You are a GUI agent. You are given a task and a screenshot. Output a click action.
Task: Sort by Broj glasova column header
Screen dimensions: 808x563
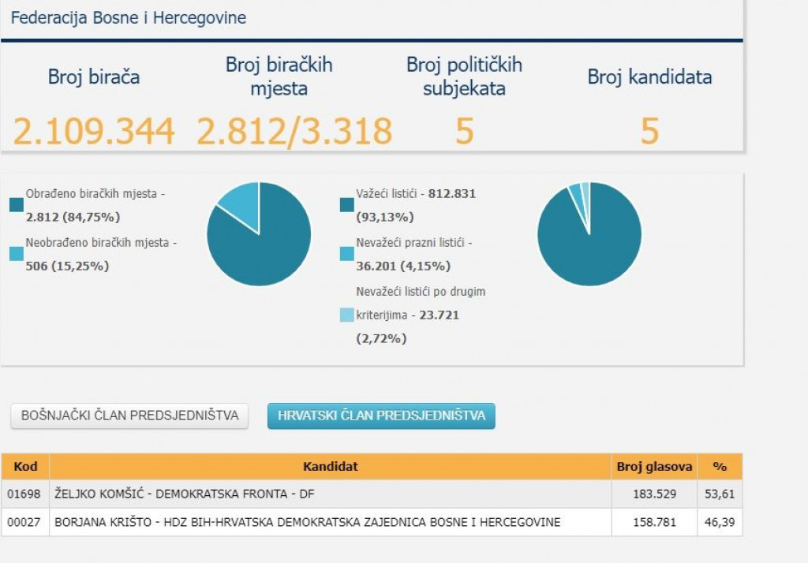[x=654, y=467]
